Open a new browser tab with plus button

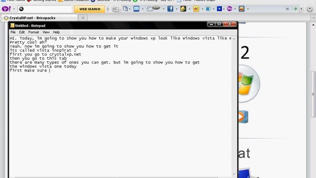tap(83, 18)
